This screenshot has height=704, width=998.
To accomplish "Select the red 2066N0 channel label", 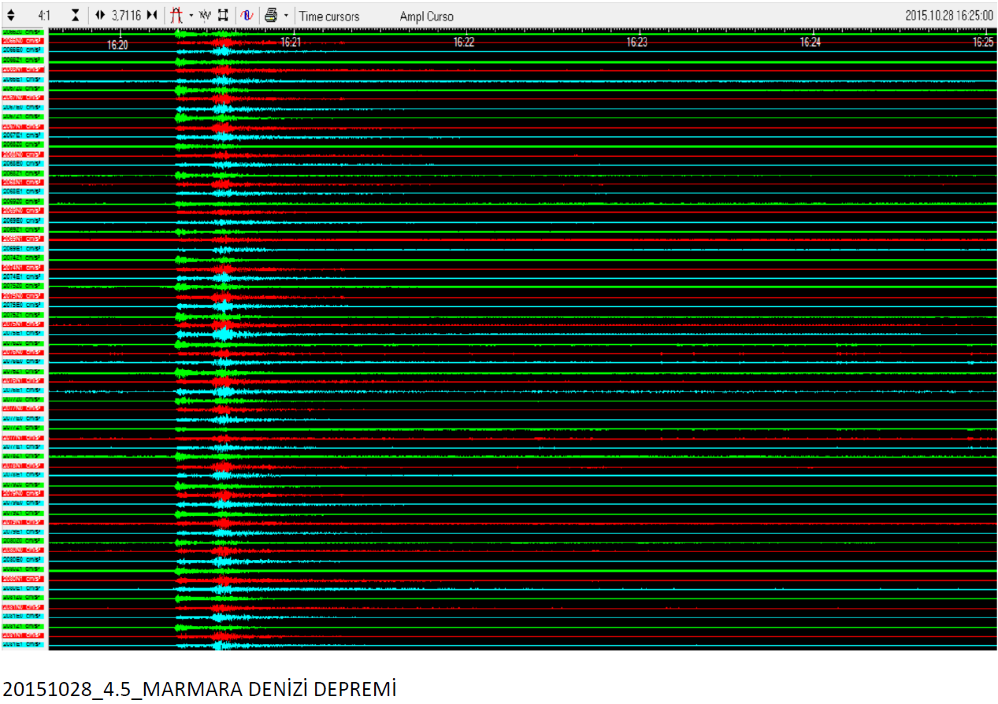I will coord(24,41).
